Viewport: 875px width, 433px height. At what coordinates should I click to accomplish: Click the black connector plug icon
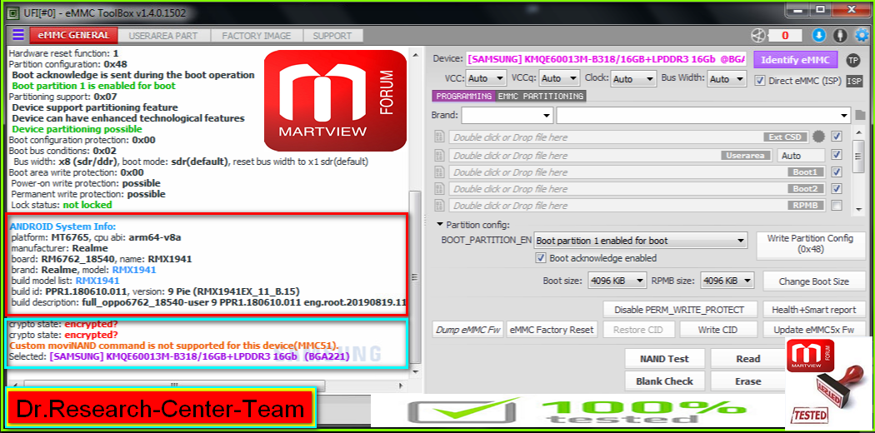[x=840, y=35]
